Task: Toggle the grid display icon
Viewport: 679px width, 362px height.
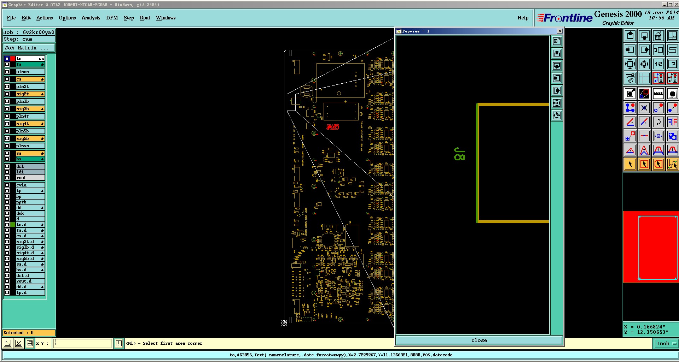Action: tap(644, 78)
